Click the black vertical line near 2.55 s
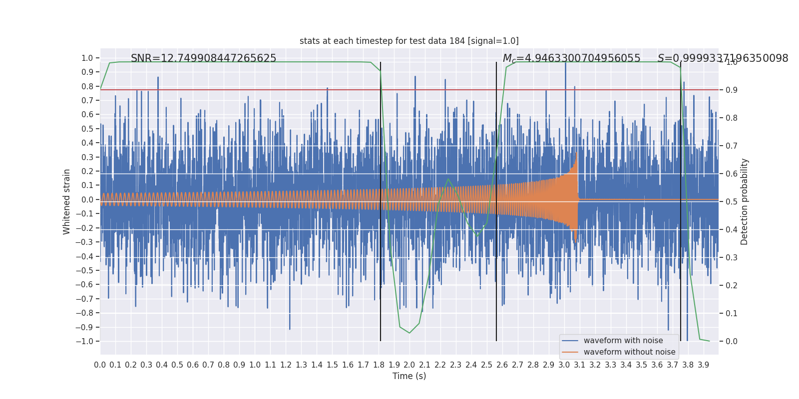Screen dimensions: 799x399 point(496,201)
